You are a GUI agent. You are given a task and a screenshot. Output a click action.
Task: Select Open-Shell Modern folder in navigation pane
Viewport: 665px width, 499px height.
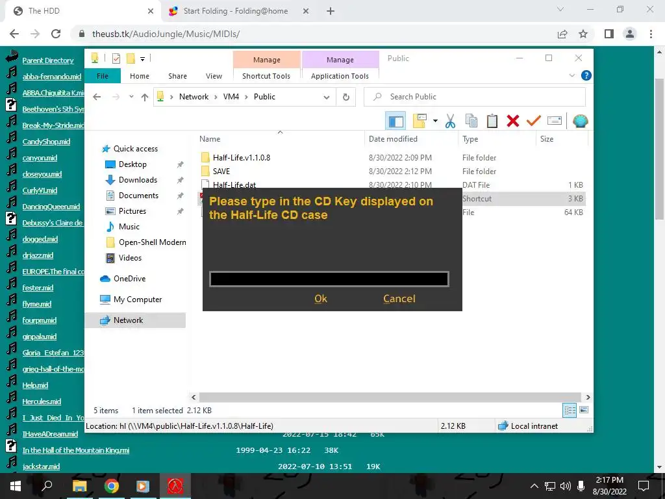[152, 242]
